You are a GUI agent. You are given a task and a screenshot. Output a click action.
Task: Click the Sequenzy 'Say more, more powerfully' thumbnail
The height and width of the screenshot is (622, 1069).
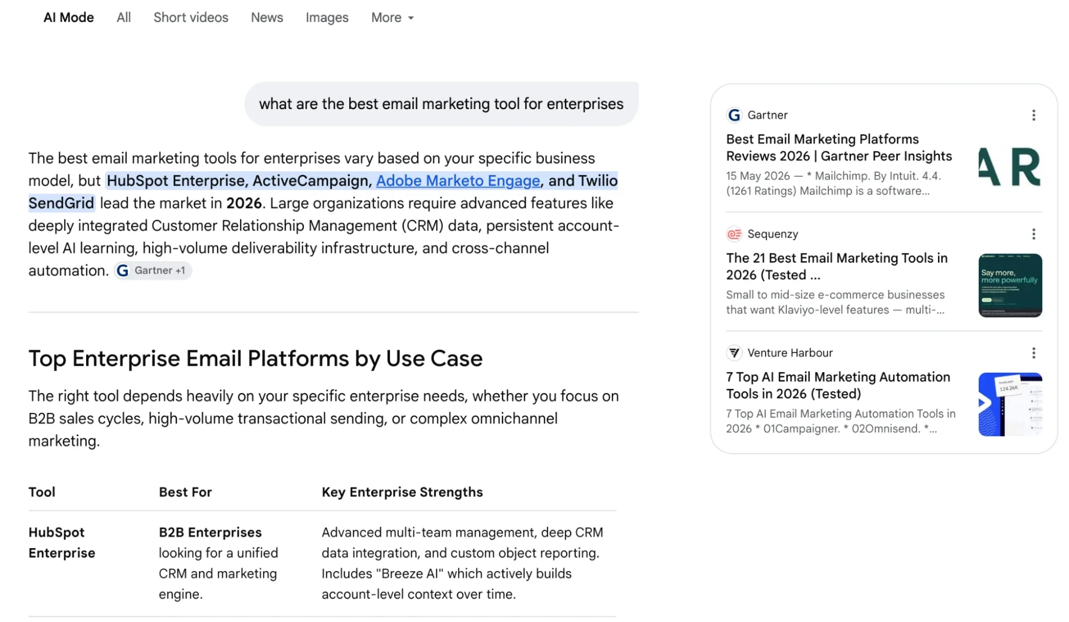(1010, 286)
